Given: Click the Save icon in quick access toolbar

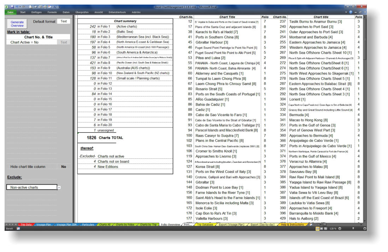Looking at the screenshot, I should pos(12,7).
